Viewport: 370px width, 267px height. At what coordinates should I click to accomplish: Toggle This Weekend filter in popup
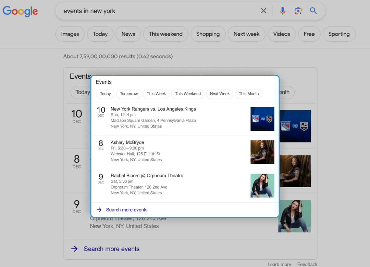188,94
